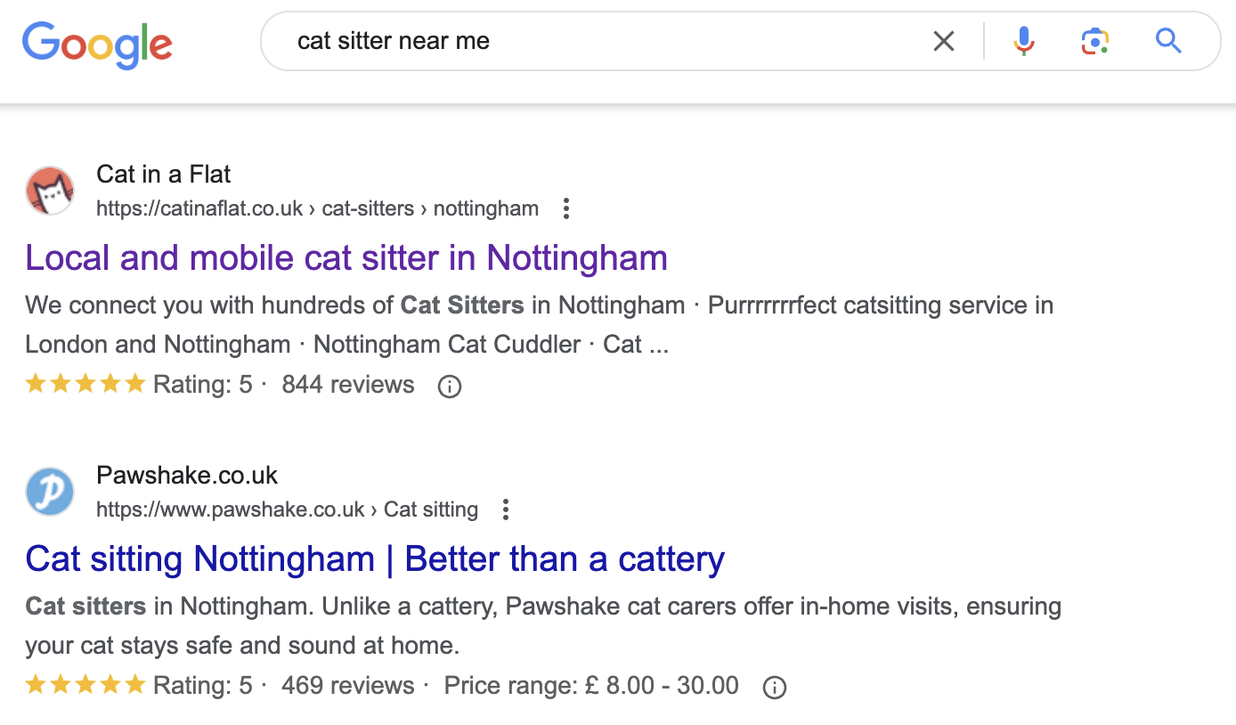Screen dimensions: 1236x725
Task: Open the info icon beside the price range
Action: 774,687
